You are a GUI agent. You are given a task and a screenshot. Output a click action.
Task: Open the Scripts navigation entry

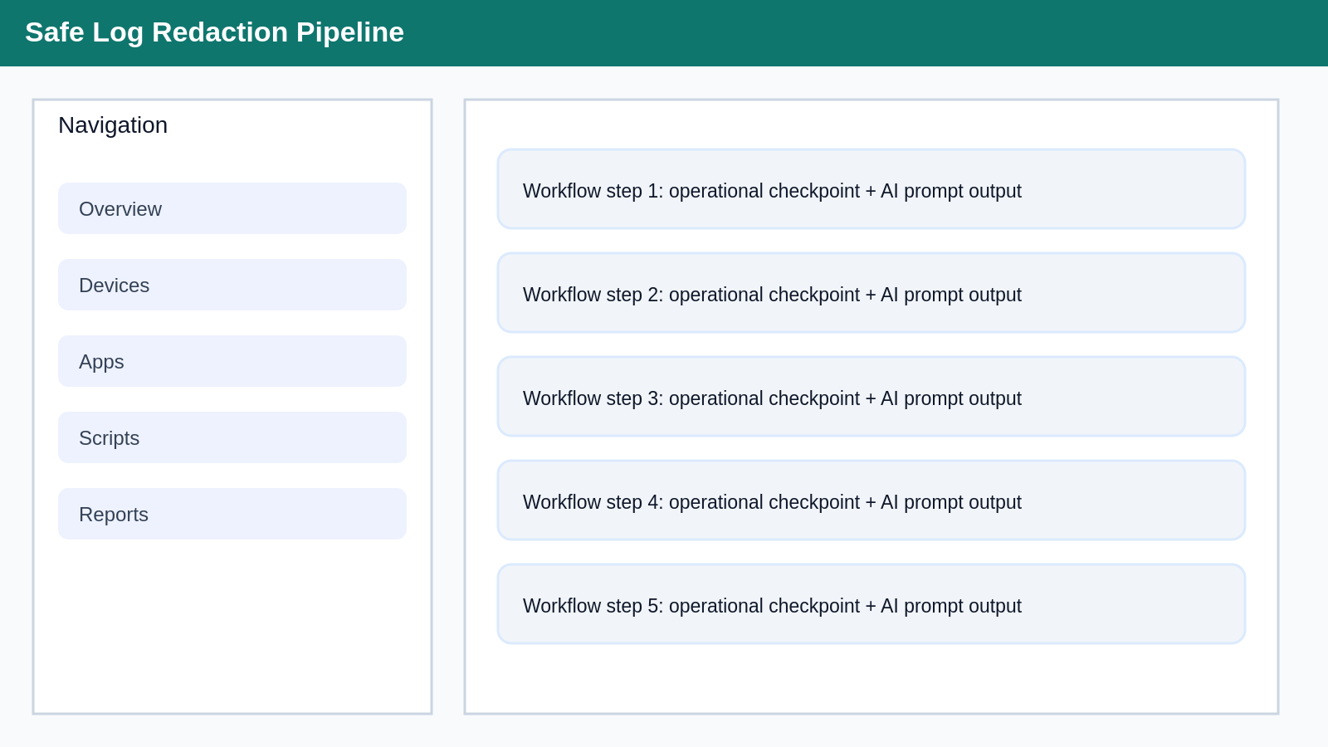[232, 437]
